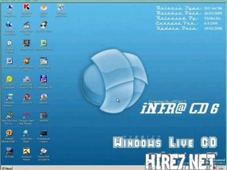Open the Small CD-Writer shortcut
Image resolution: width=227 pixels, height=170 pixels.
(x=44, y=25)
